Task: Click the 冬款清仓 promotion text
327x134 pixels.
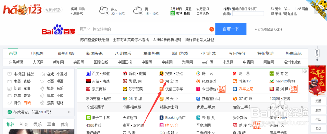Action: [x=32, y=112]
